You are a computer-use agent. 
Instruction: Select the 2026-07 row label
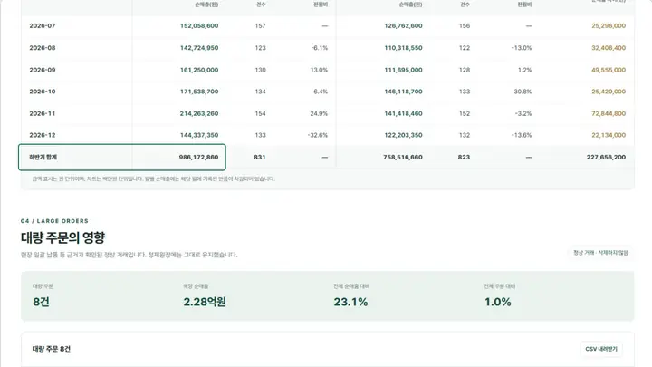43,25
